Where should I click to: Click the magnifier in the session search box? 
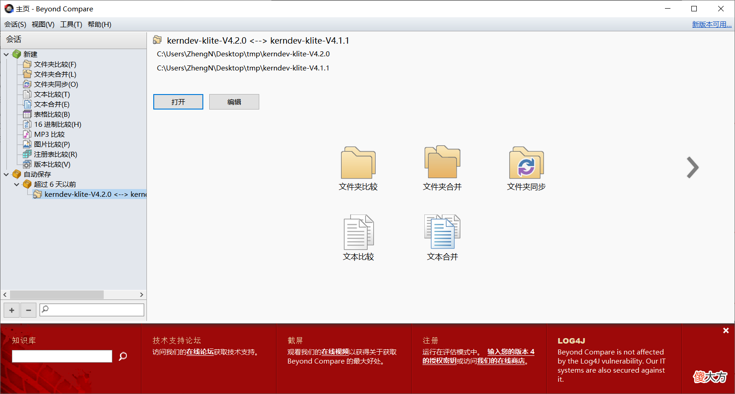[45, 309]
